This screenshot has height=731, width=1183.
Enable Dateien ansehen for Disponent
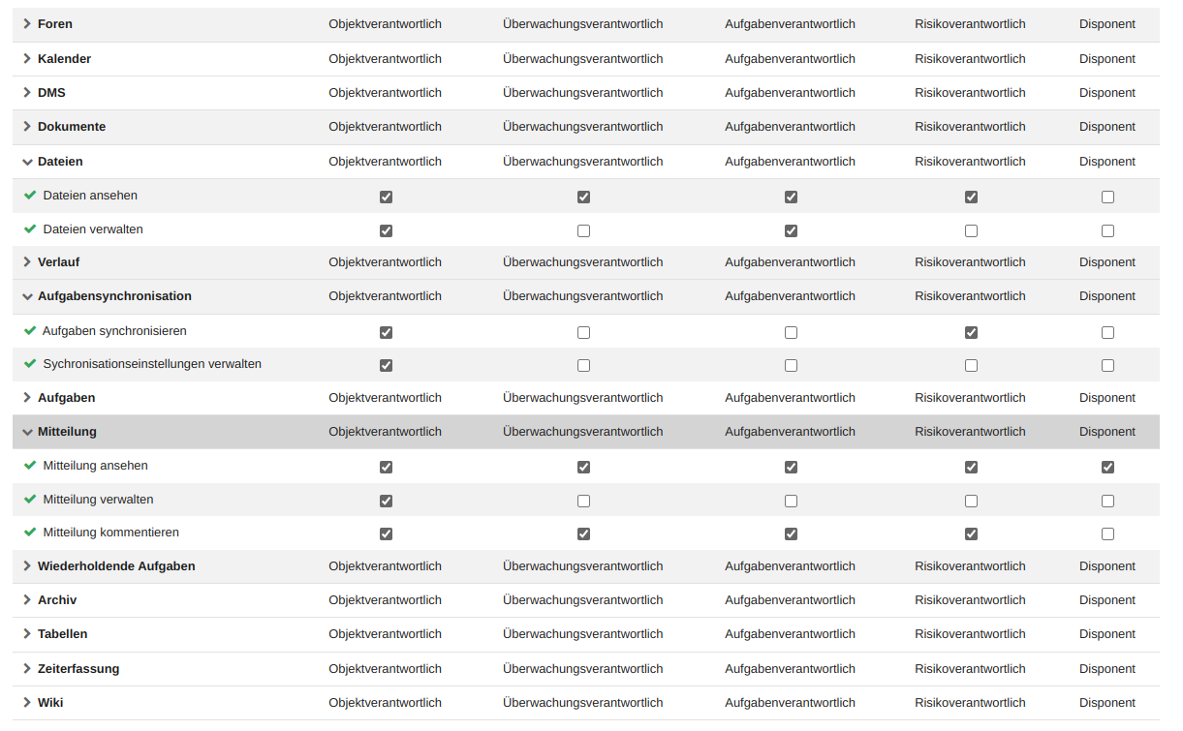tap(1107, 197)
